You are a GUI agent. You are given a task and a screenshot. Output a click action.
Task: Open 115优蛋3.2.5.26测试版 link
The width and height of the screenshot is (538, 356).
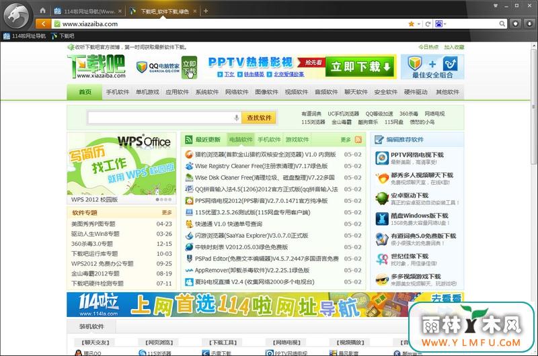click(253, 212)
